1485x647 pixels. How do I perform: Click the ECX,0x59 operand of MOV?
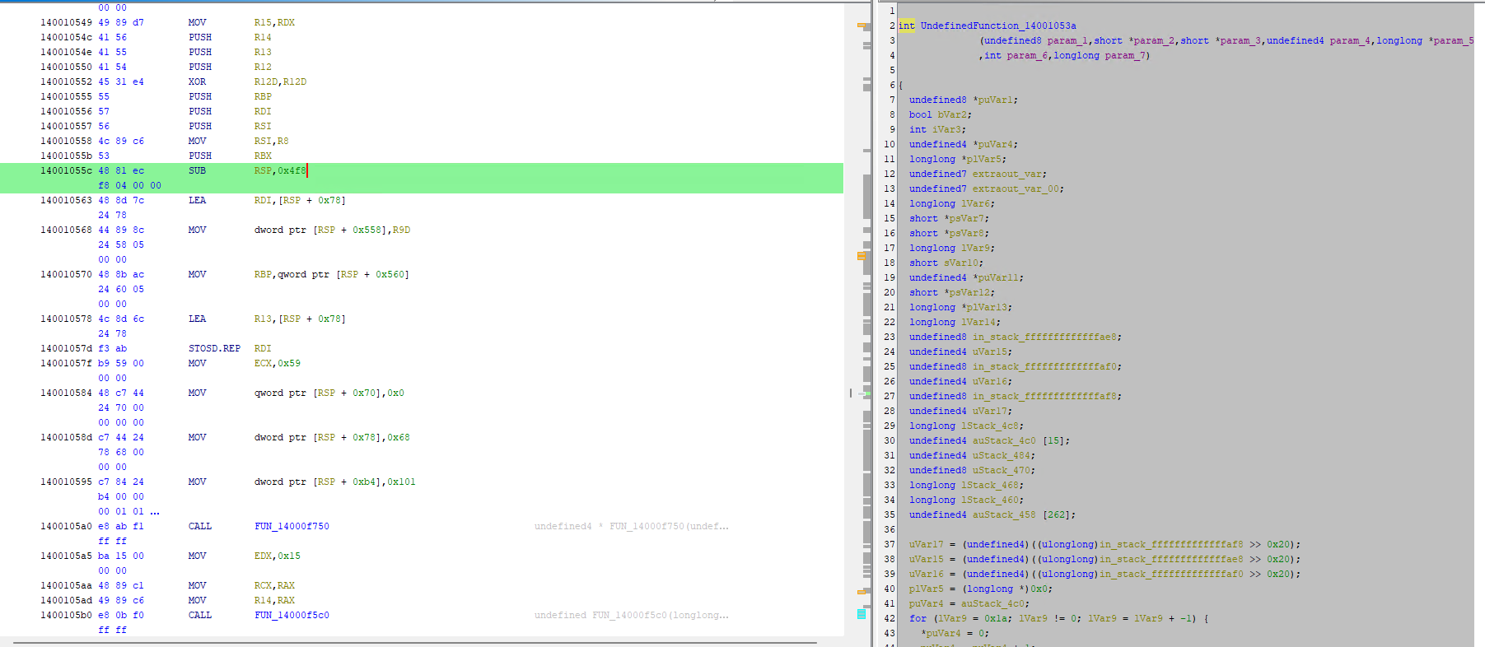(x=277, y=364)
